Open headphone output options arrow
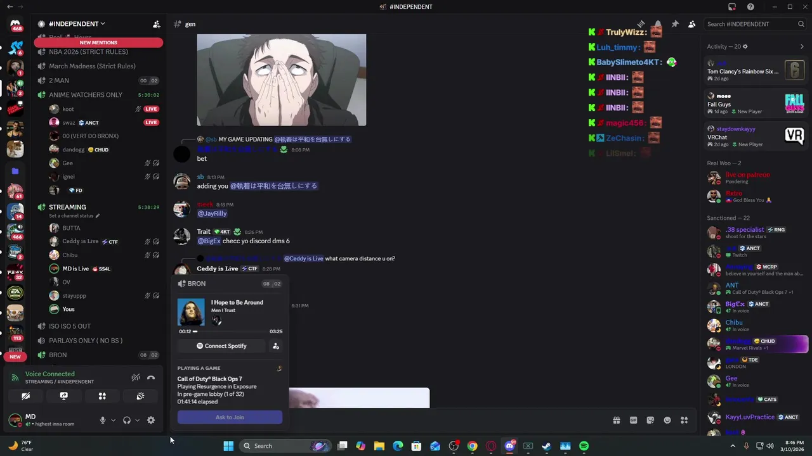 pyautogui.click(x=137, y=420)
